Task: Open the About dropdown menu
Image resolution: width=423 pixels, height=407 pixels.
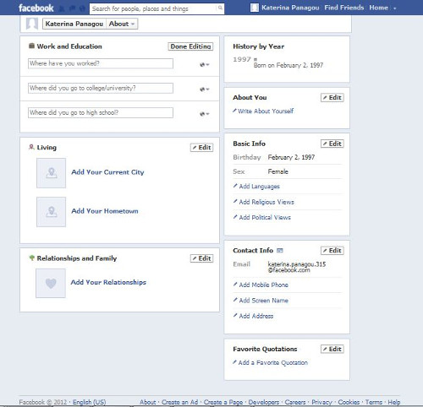Action: tap(122, 24)
